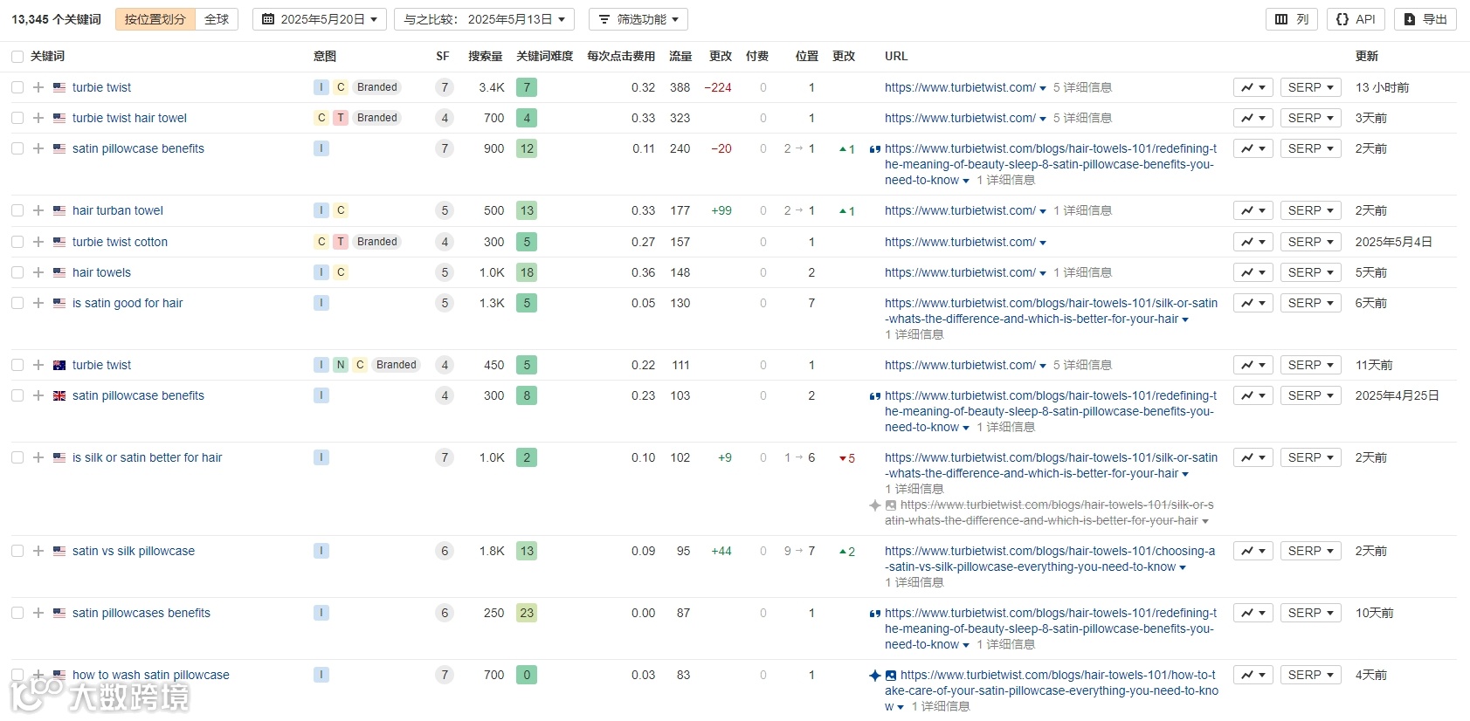
Task: Expand URL dropdown arrow for 'turbie twist cotton'
Action: (1043, 243)
